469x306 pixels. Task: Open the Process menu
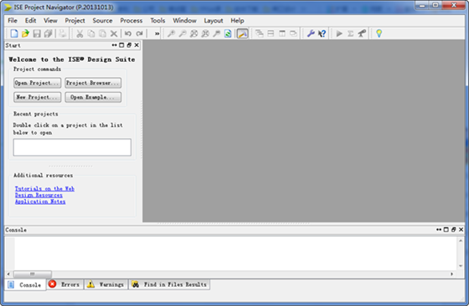point(131,21)
